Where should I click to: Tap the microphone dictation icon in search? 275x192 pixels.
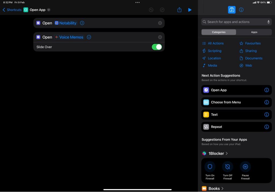coord(268,22)
